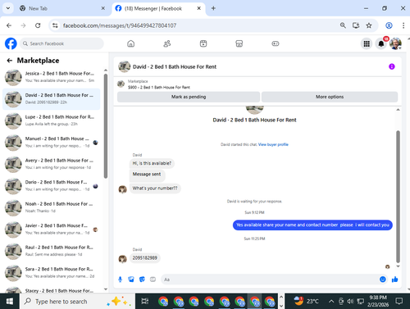Open Sara's conversation in the list
410x309 pixels.
click(52, 273)
